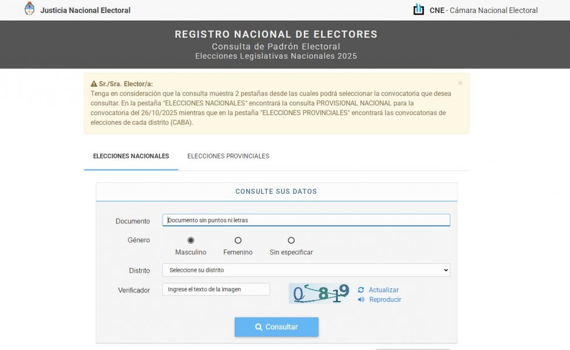
Task: Expand the Distrito dropdown using its arrow
Action: tap(446, 270)
